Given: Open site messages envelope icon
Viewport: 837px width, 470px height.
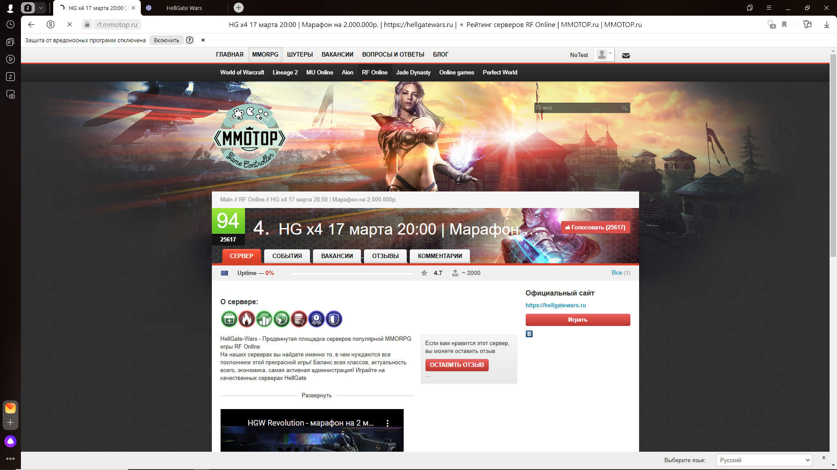Looking at the screenshot, I should pos(626,55).
